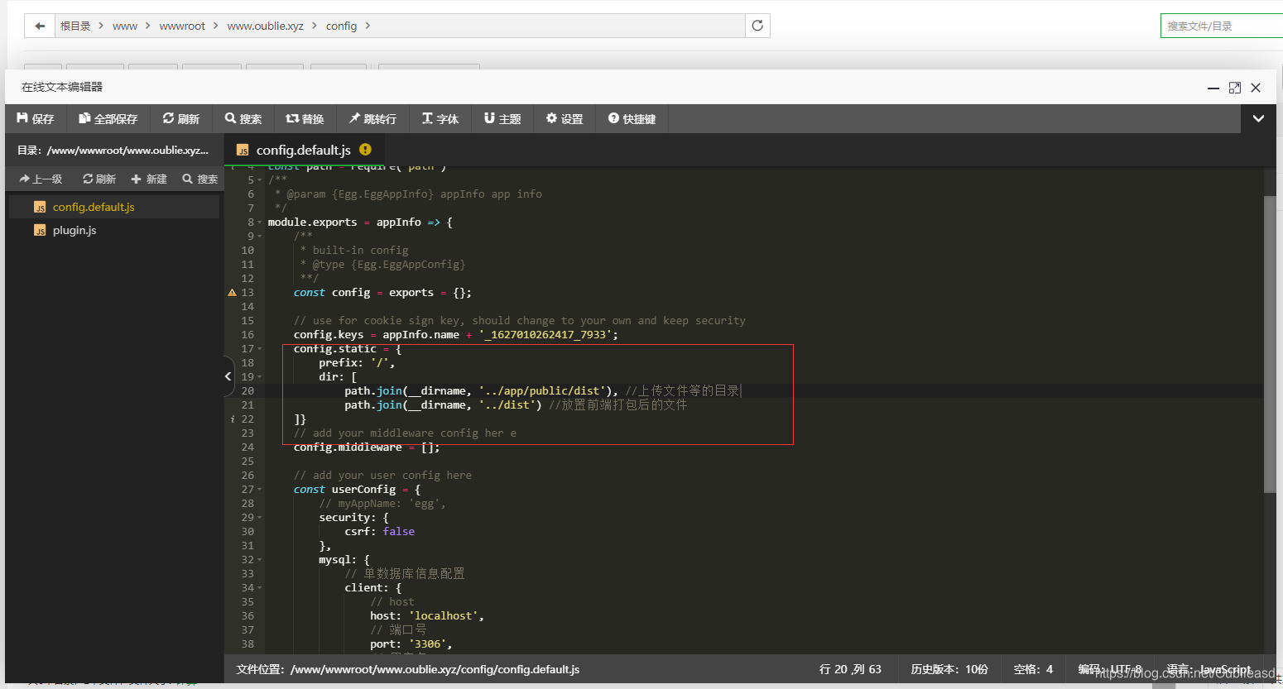Click unsaved warning icon on tab

coord(365,150)
